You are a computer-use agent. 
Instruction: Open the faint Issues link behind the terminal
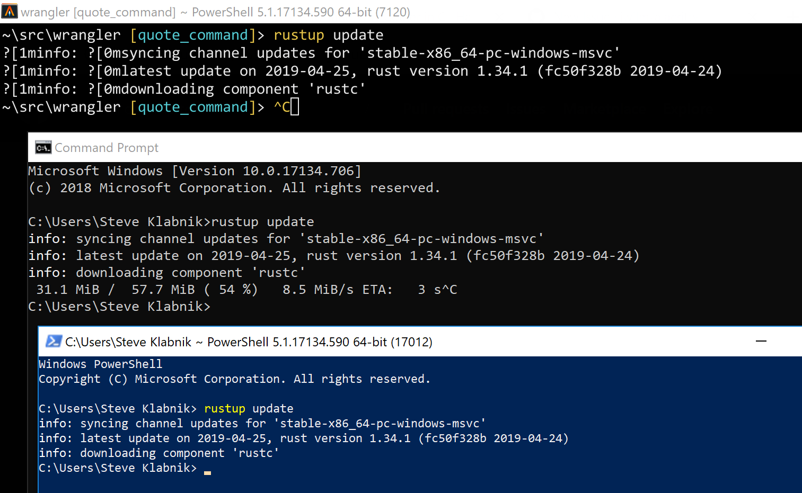(526, 110)
